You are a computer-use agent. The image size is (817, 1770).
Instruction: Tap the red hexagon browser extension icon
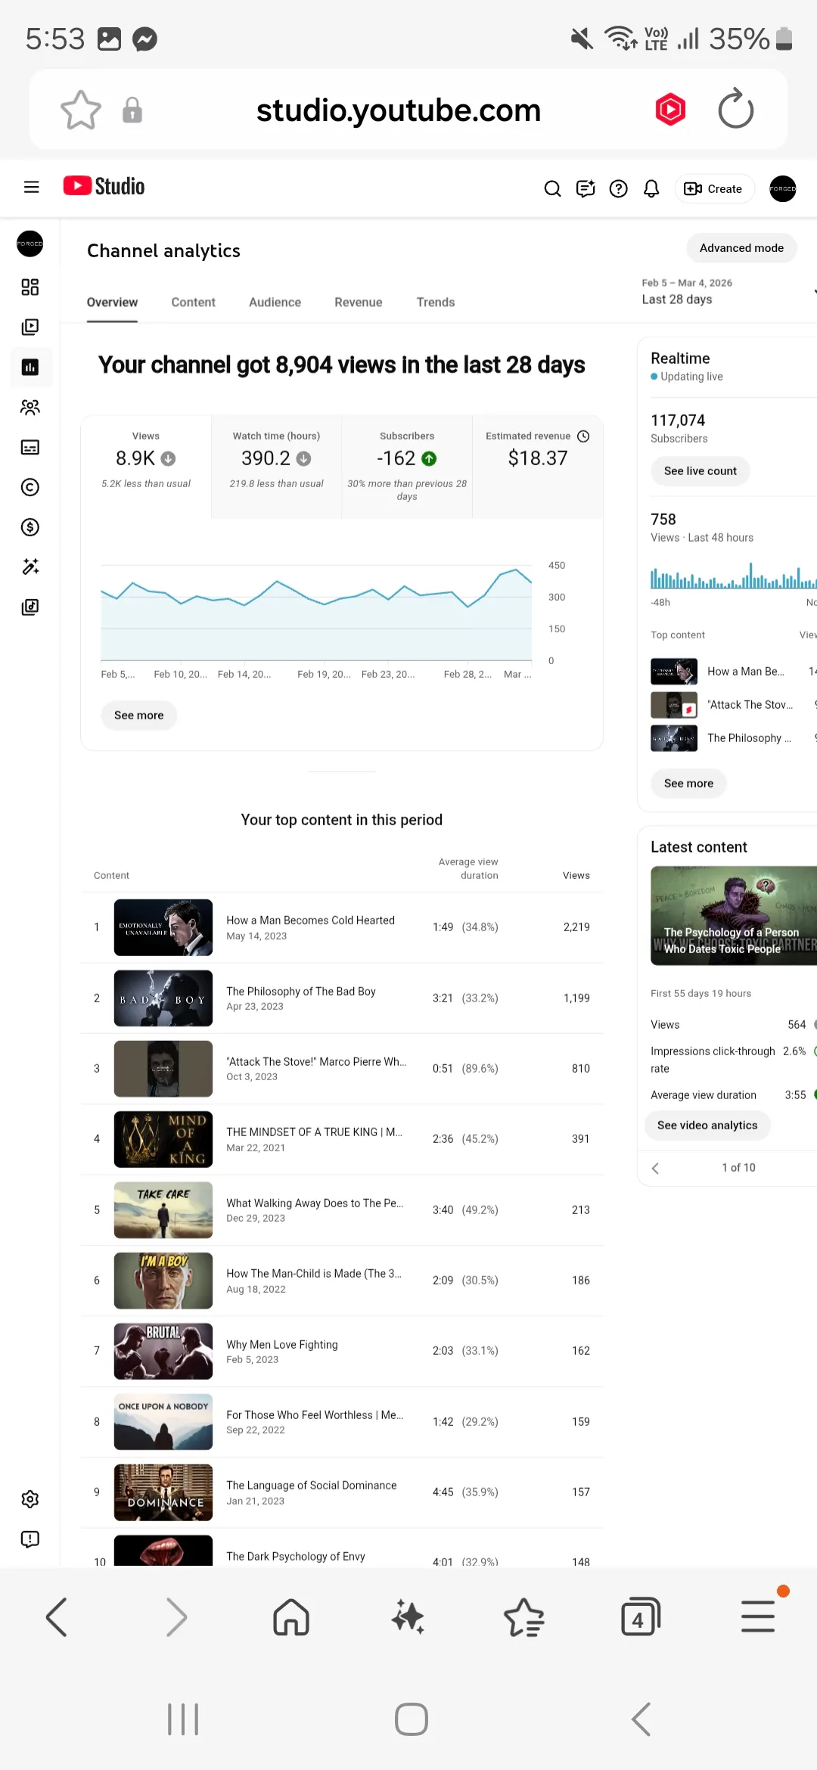[670, 110]
